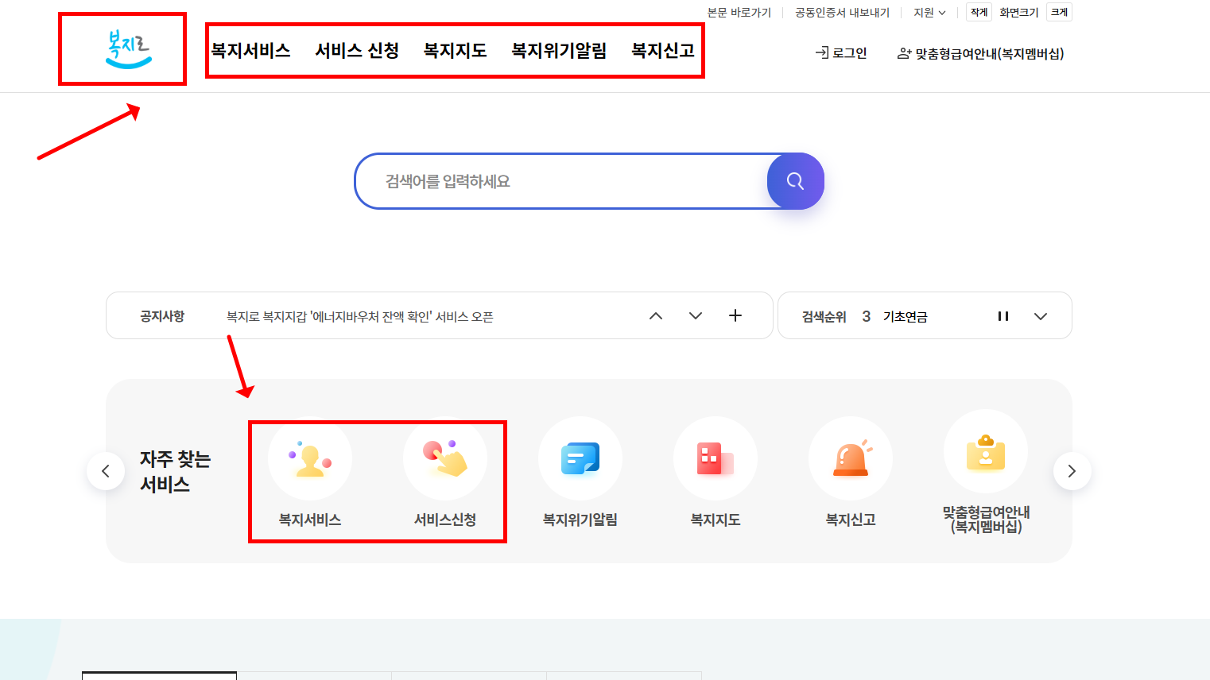
Task: Open the 복지서비스 top menu
Action: point(250,51)
